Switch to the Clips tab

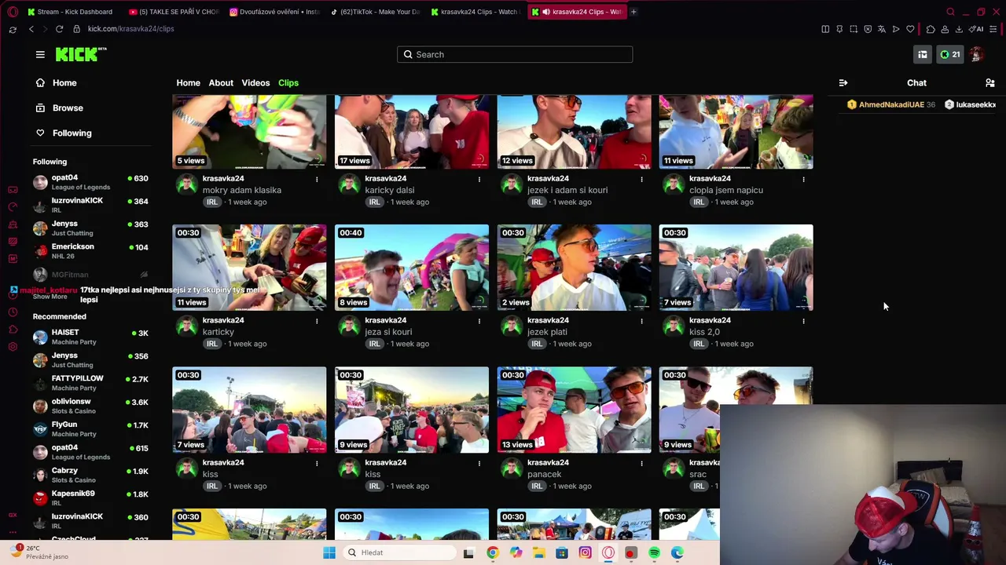[288, 82]
